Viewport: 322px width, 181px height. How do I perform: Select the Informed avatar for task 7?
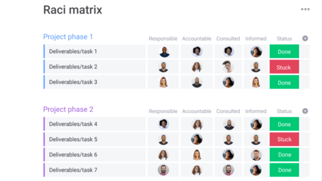click(x=256, y=170)
